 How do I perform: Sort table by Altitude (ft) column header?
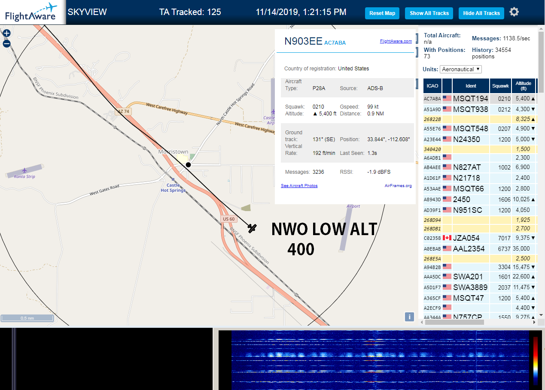click(x=524, y=86)
